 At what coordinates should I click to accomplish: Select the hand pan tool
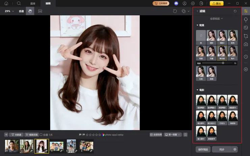point(30,11)
